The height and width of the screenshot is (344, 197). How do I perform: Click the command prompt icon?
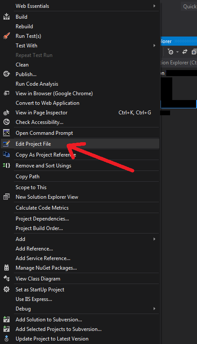(7, 133)
